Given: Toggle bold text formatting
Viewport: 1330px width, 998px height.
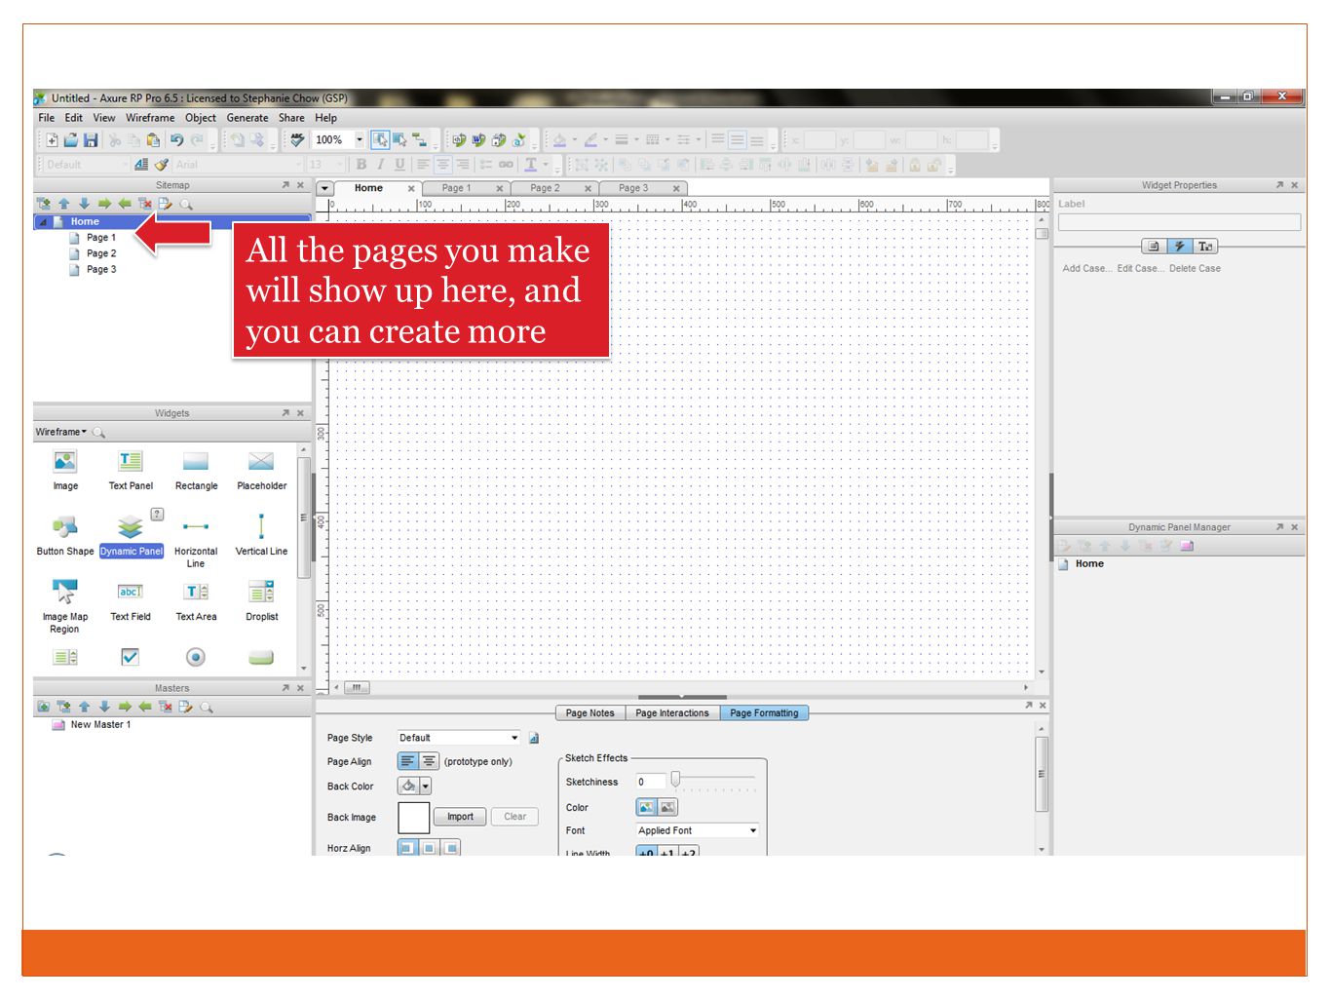Looking at the screenshot, I should point(361,165).
